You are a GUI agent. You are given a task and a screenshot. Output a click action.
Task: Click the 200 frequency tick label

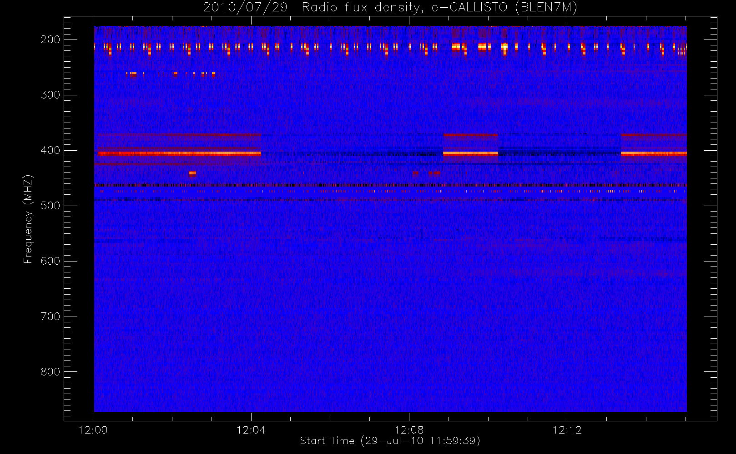tap(50, 39)
